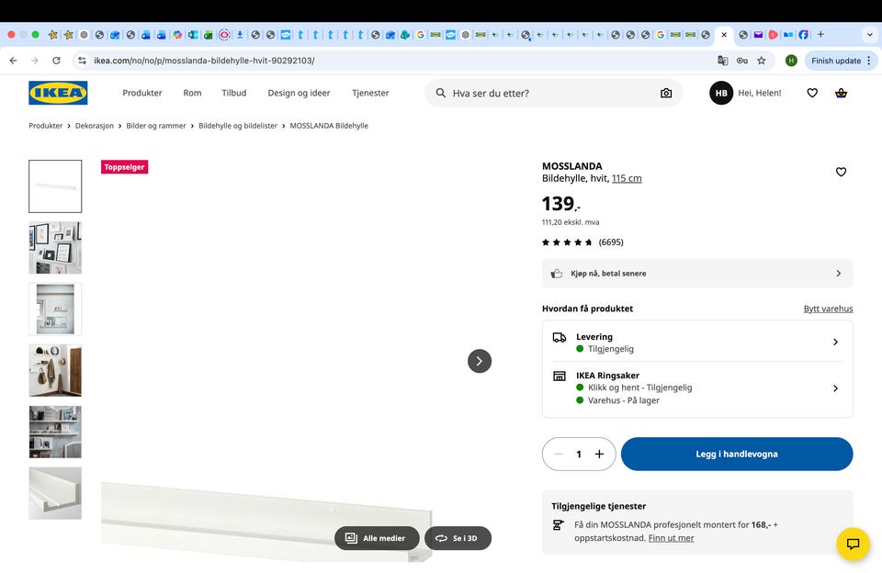The width and height of the screenshot is (882, 573).
Task: Expand Levering availability row
Action: tap(697, 342)
